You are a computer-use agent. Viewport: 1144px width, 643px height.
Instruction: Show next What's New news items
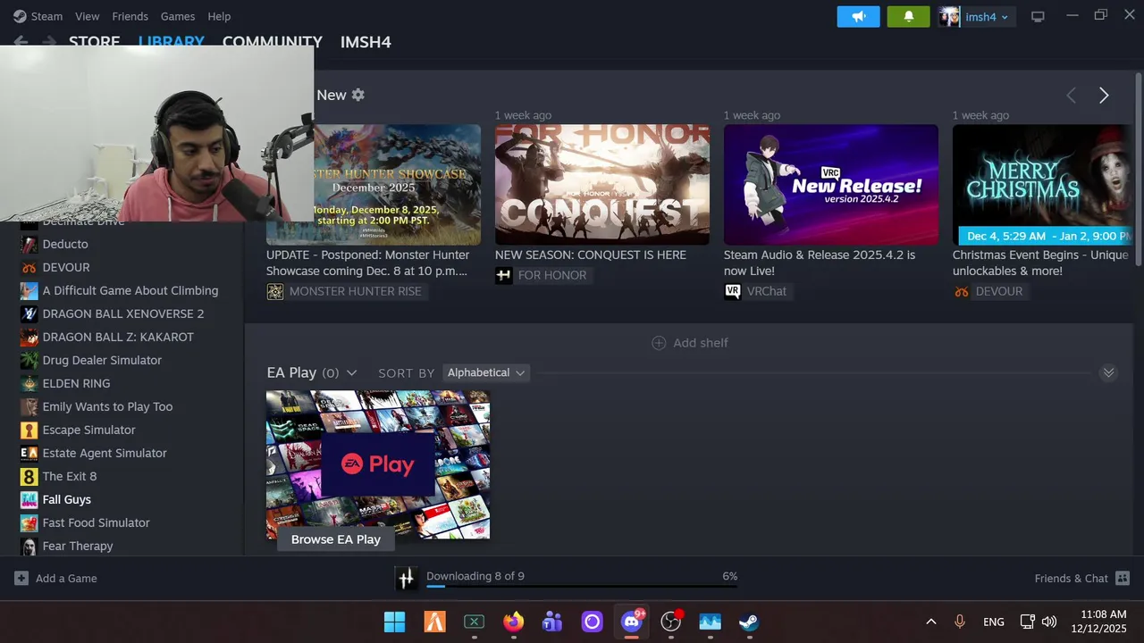(1104, 96)
